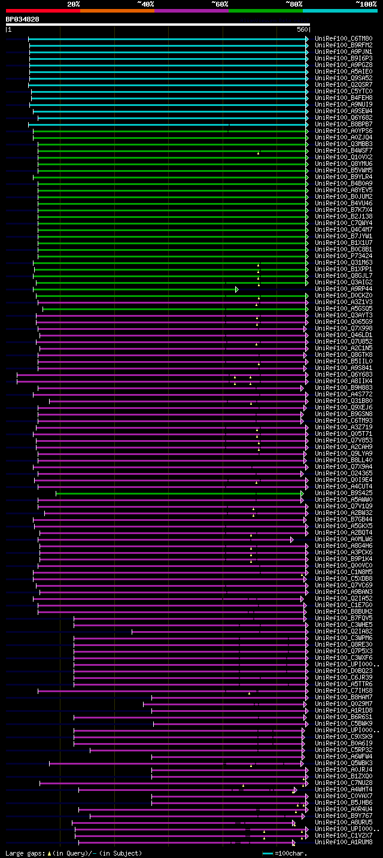
Task: Click hit label UniRef100_A8YEV5
Action: (x=344, y=190)
